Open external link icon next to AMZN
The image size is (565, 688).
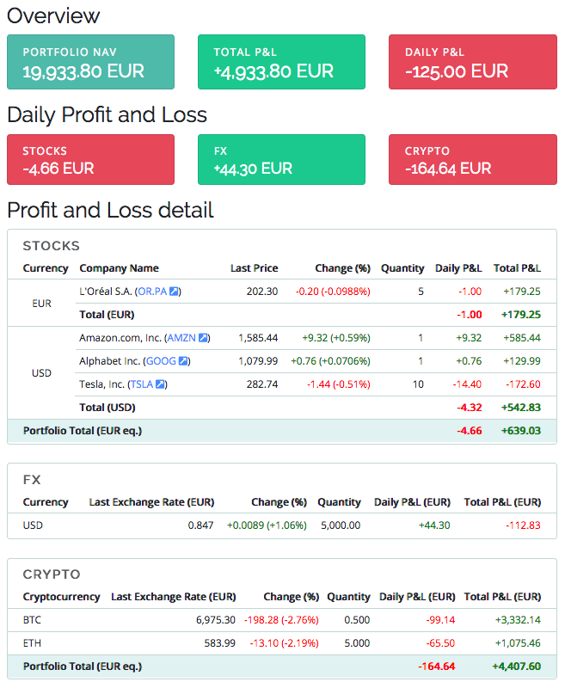[x=203, y=338]
